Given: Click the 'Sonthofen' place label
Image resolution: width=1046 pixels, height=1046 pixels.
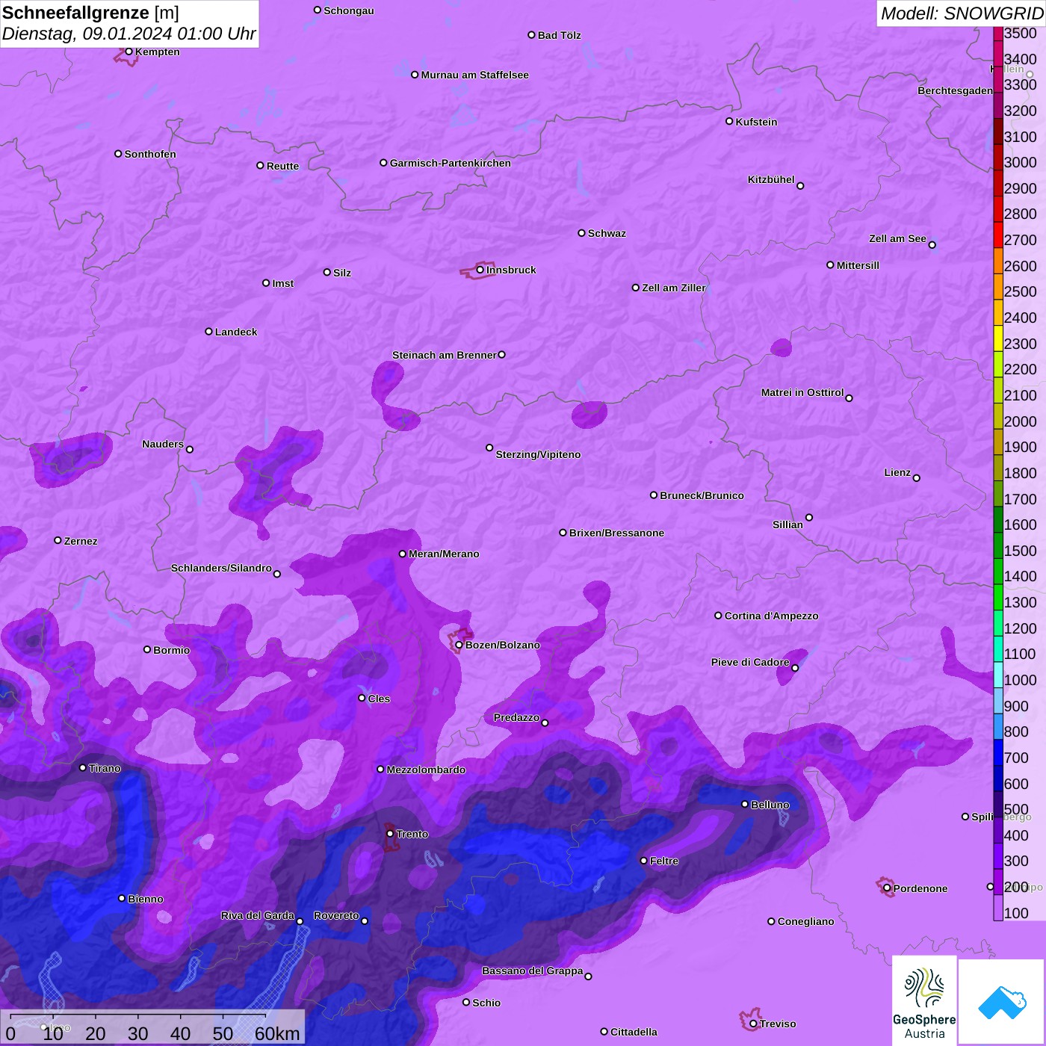Looking at the screenshot, I should click(150, 154).
